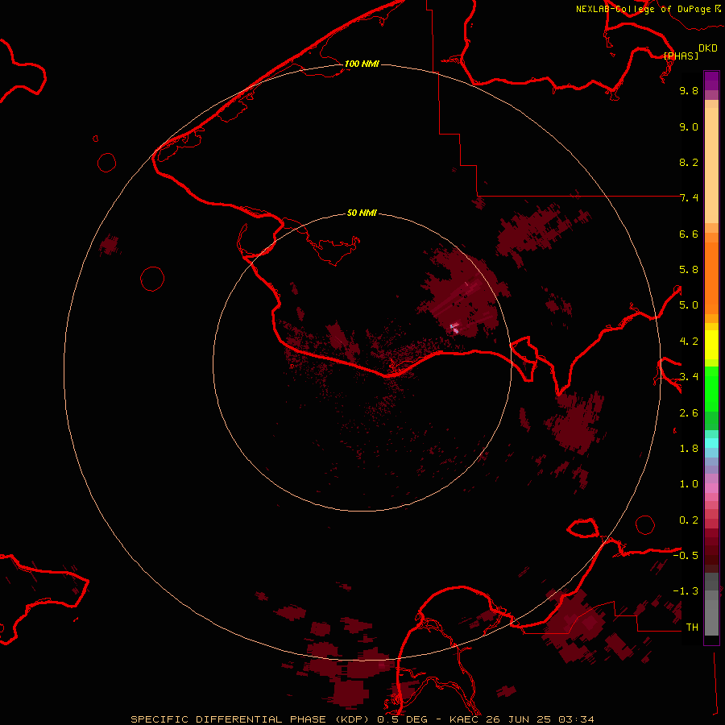The image size is (725, 725).
Task: Click the 3.4 scale value
Action: (689, 377)
